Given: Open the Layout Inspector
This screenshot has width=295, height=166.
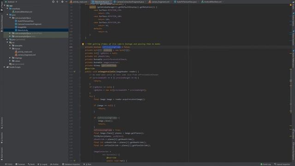Looking at the screenshot, I should [282, 164].
